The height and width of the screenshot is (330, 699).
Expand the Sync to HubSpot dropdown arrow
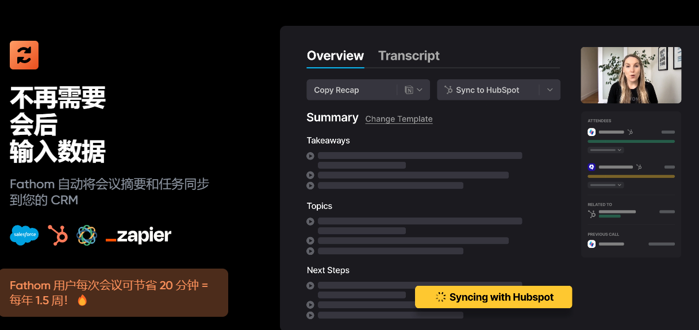point(550,90)
